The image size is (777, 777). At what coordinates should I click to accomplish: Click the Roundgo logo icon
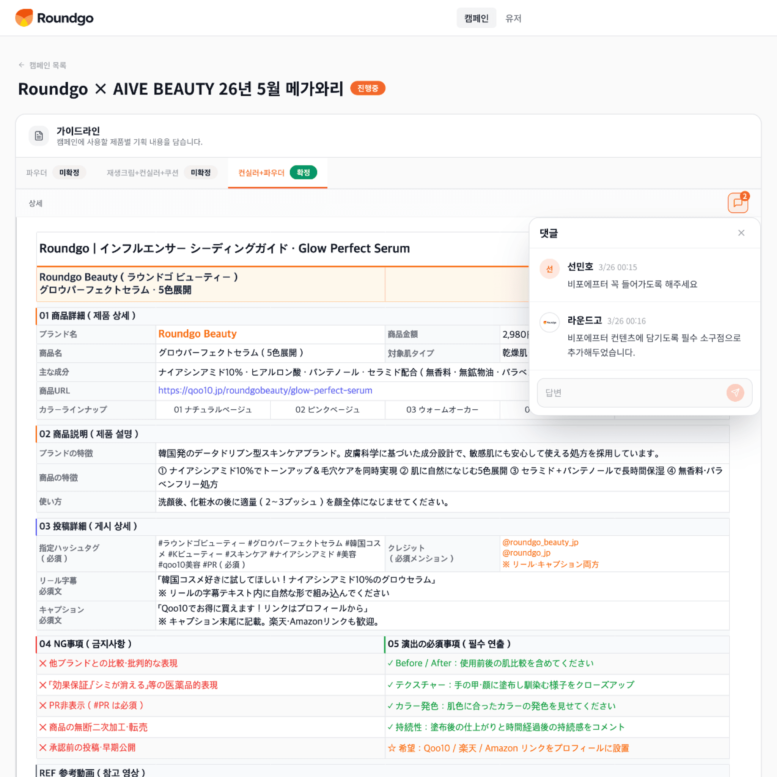24,18
